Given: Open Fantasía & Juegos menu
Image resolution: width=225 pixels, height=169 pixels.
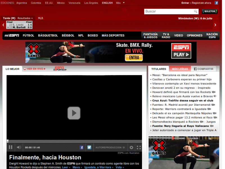Looking at the screenshot, I should tap(150, 36).
